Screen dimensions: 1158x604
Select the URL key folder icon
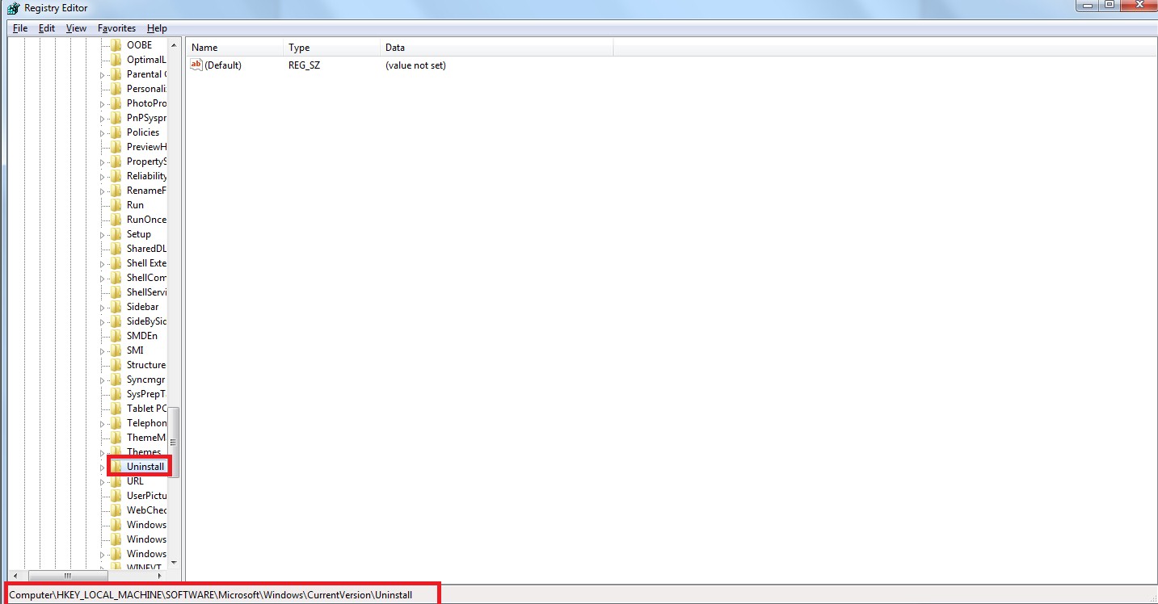pos(116,481)
